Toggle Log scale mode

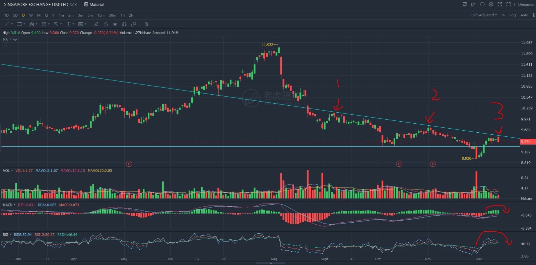513,15
